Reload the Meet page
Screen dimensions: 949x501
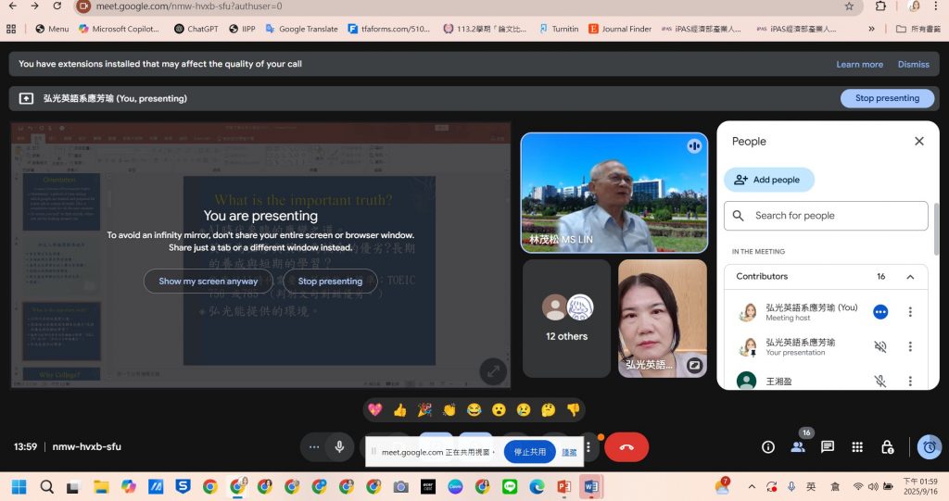(x=57, y=6)
